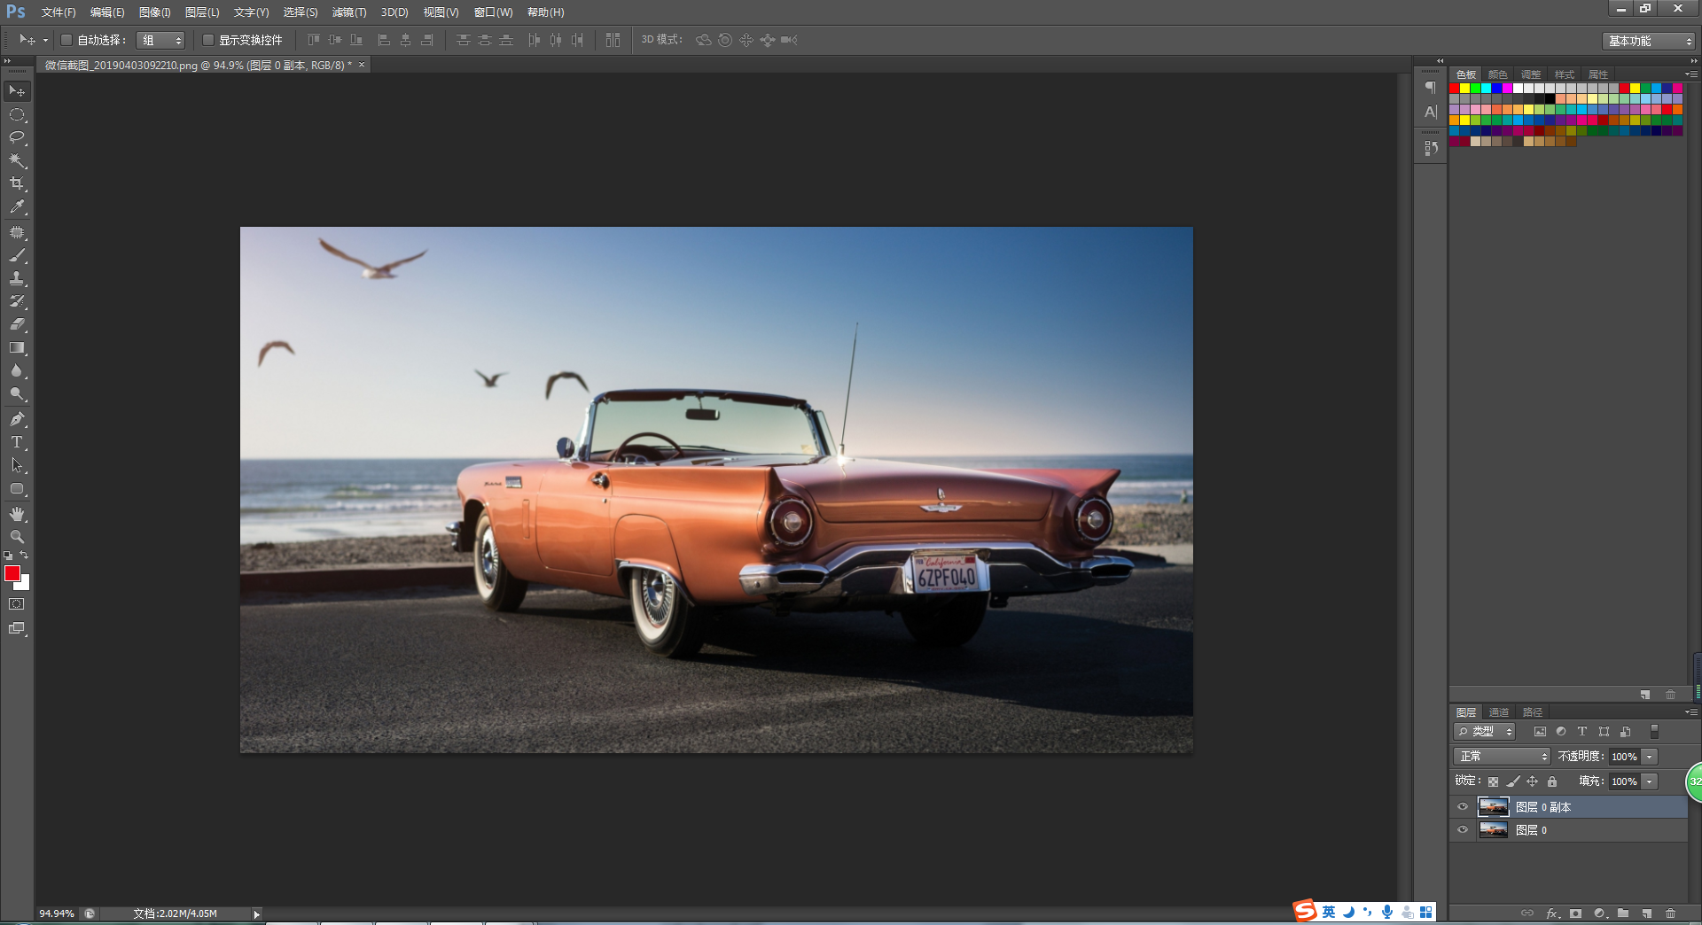Image resolution: width=1702 pixels, height=925 pixels.
Task: Open the 基本功能 workspace dropdown
Action: pos(1649,41)
